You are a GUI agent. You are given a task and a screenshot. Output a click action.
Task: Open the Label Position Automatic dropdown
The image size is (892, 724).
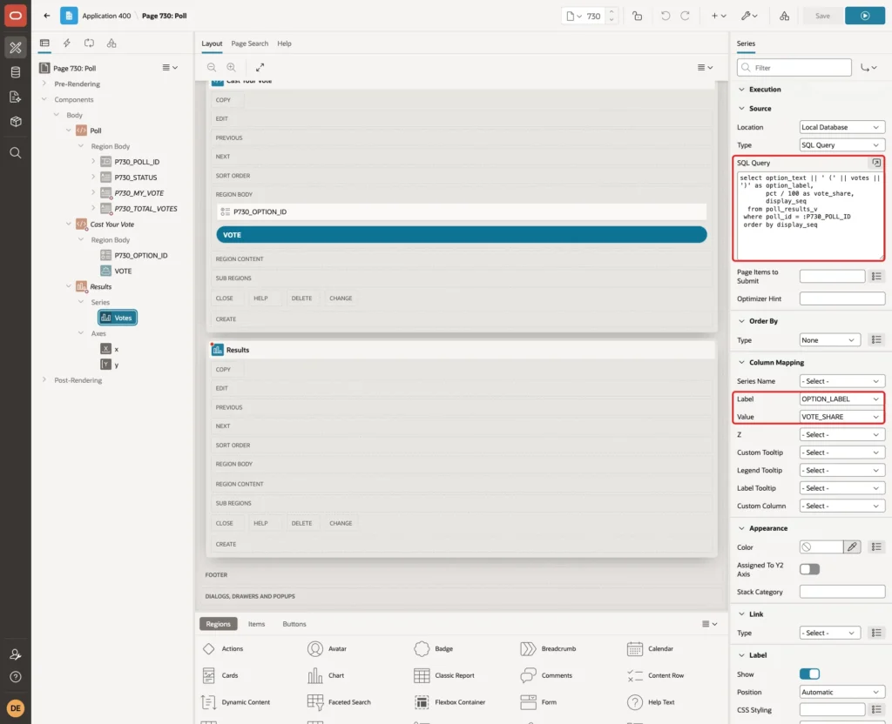click(841, 692)
